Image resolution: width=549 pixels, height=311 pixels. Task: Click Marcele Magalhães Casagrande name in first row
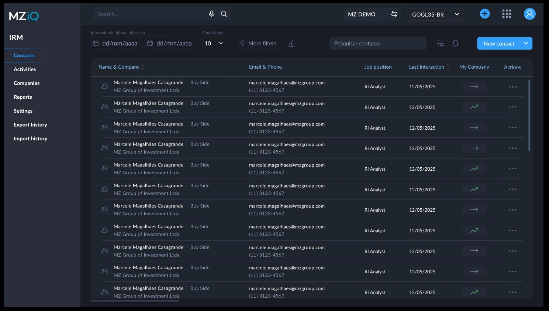148,82
